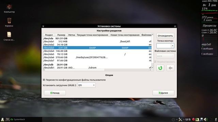Click the show desktop panel icon
Viewport: 218px width, 122px height.
tap(7, 119)
